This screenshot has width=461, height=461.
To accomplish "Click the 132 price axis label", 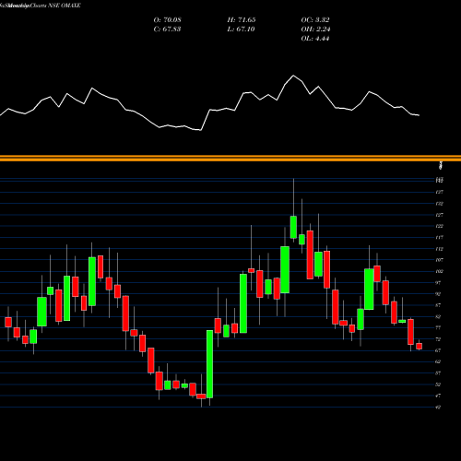I will click(x=440, y=204).
